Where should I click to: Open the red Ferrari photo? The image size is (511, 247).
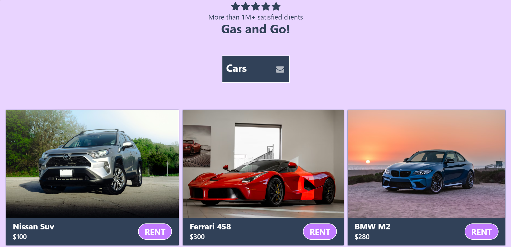(x=263, y=164)
